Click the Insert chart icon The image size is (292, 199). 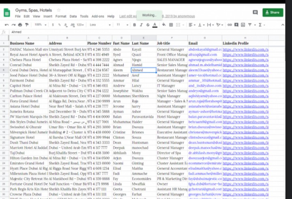(242, 25)
